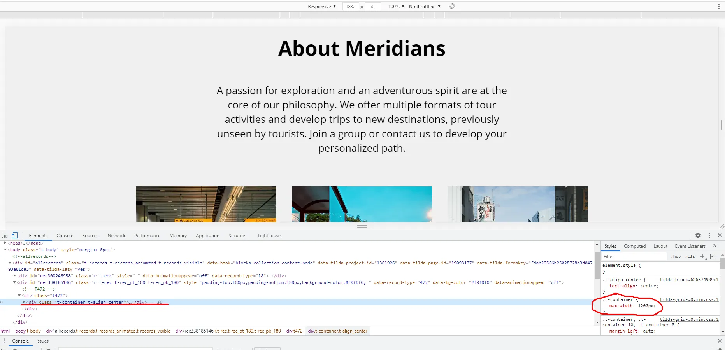
Task: Click the Japanese street sign photo thumbnail
Action: 518,204
